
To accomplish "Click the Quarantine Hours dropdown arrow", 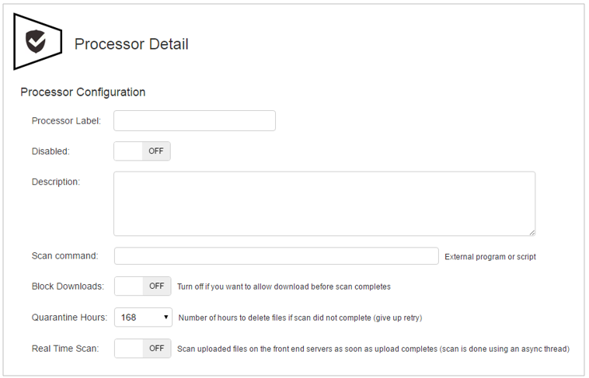I will pos(166,317).
